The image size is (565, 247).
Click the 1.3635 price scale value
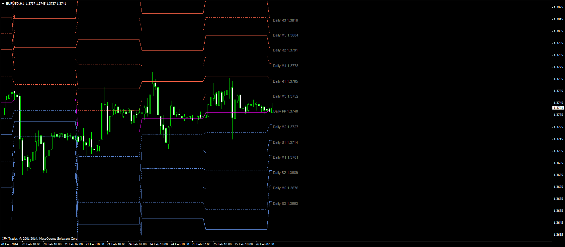pos(558,235)
